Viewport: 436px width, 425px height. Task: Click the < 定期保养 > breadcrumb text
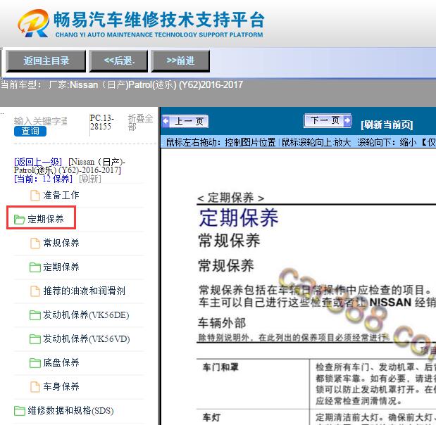tap(231, 198)
